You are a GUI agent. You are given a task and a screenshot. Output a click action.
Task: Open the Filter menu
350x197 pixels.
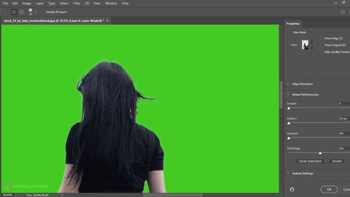(x=77, y=3)
